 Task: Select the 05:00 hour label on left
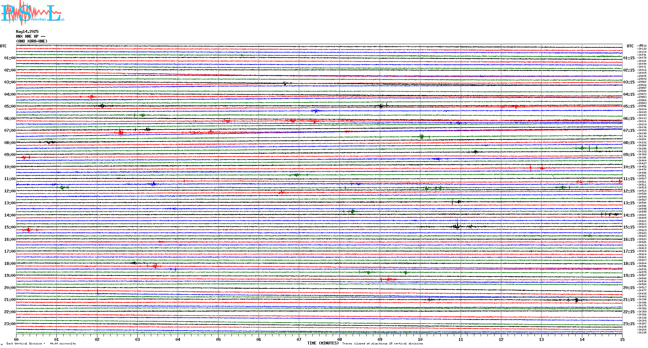click(10, 106)
